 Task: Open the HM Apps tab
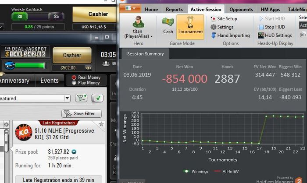[270, 9]
